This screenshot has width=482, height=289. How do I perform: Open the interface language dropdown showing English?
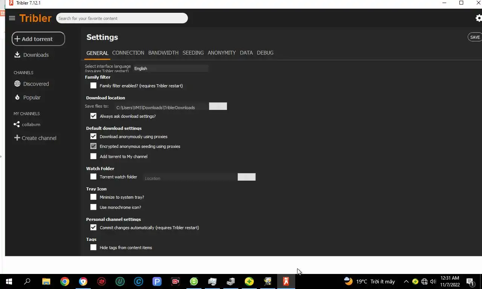[171, 68]
